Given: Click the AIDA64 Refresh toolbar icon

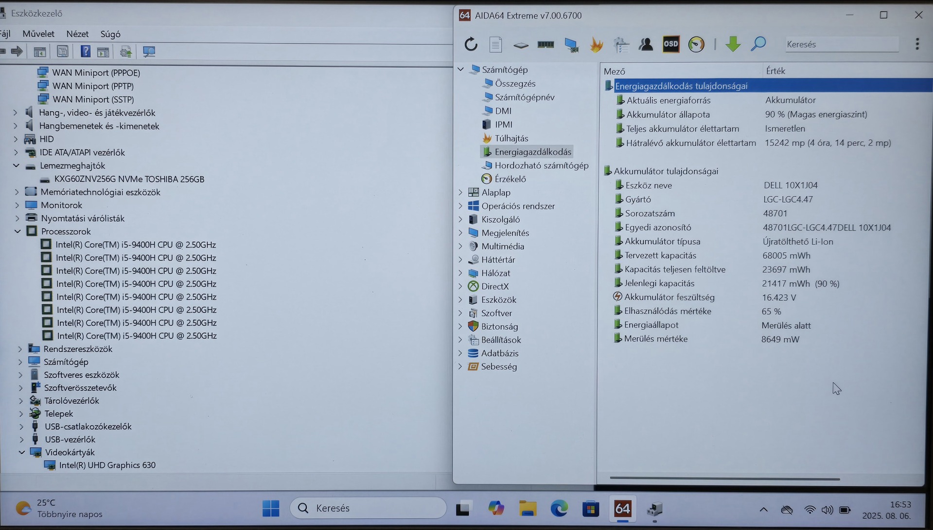Looking at the screenshot, I should (471, 45).
